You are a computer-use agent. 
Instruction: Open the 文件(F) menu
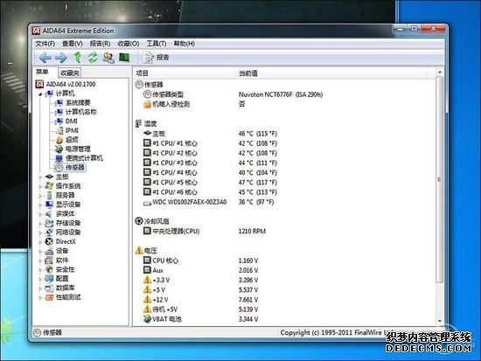click(x=45, y=44)
